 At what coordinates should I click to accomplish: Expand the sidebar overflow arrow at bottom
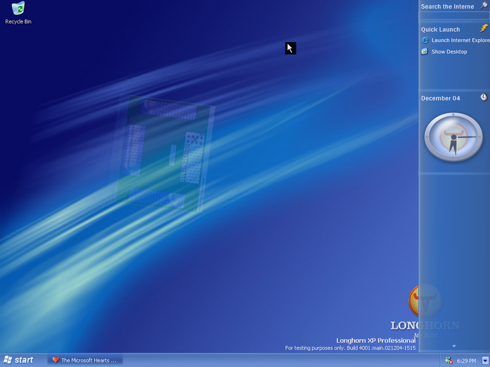click(x=454, y=346)
